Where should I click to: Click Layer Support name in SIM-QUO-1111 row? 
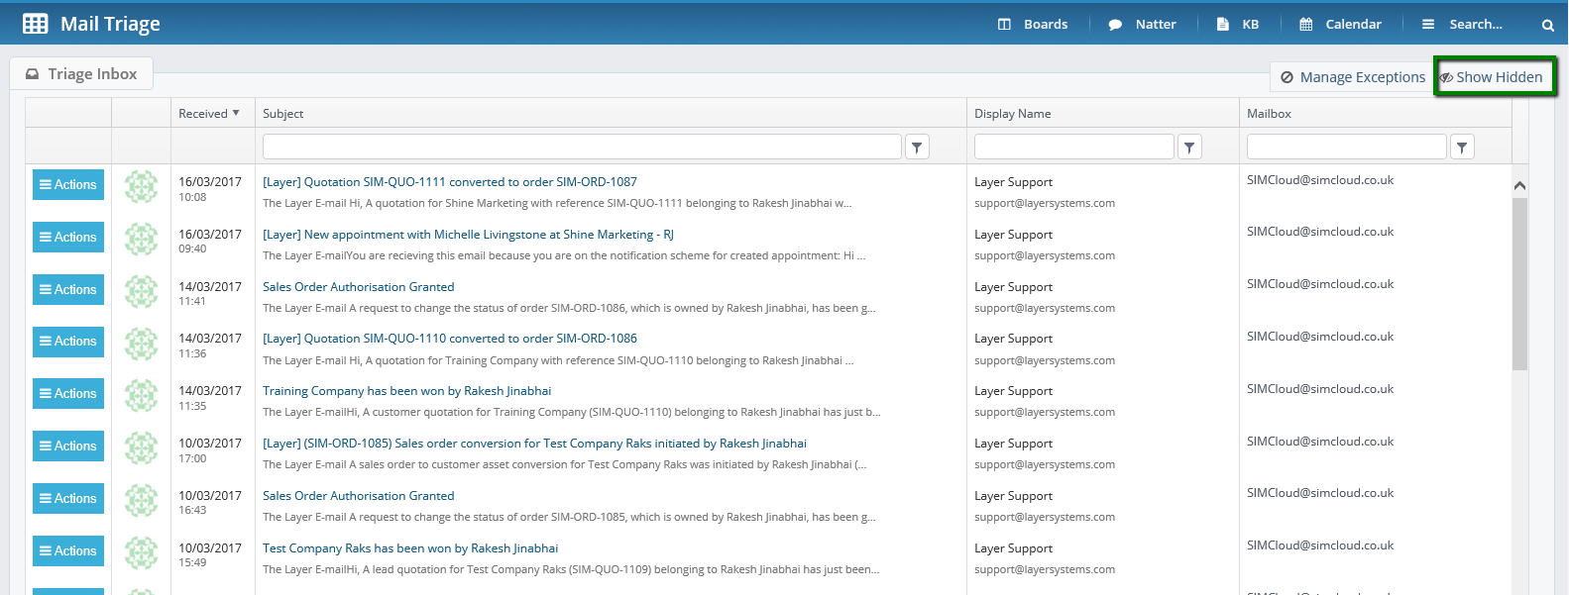(x=1013, y=182)
